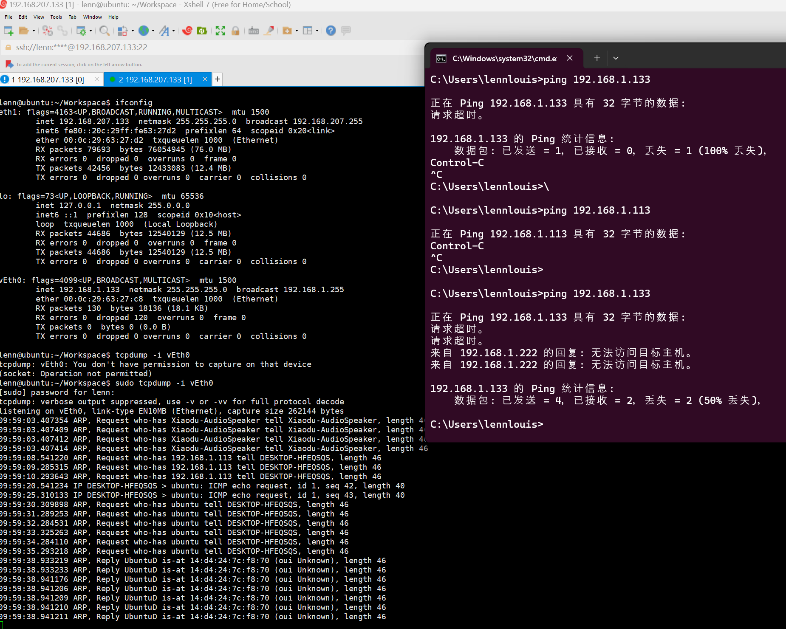Open the Help menu
The width and height of the screenshot is (786, 629).
[x=113, y=17]
